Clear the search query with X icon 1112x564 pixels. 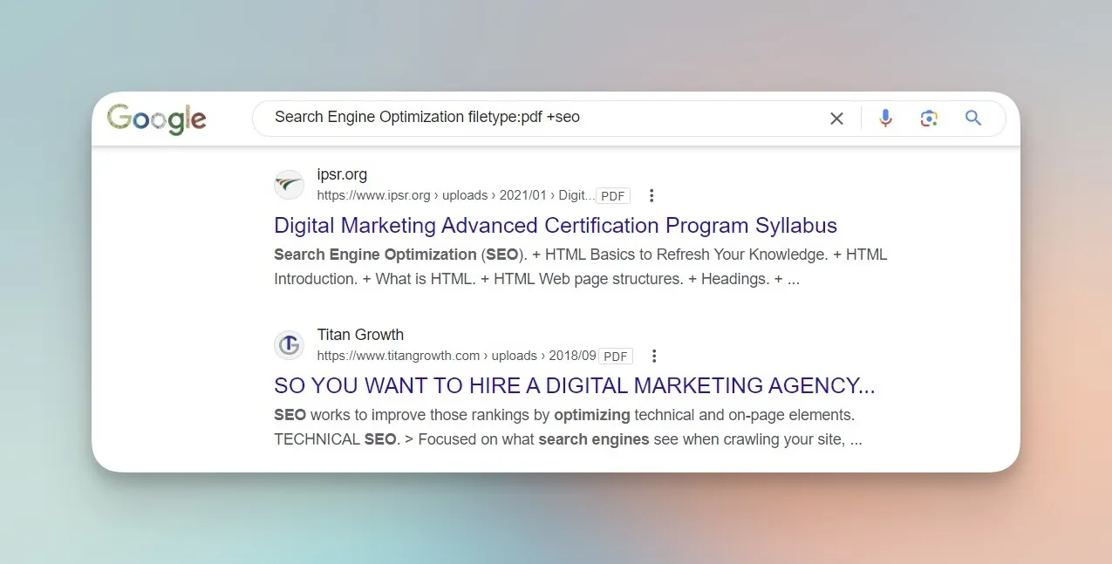coord(836,119)
